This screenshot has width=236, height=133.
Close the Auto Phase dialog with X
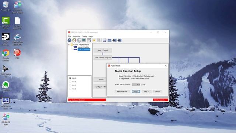pyautogui.click(x=166, y=66)
